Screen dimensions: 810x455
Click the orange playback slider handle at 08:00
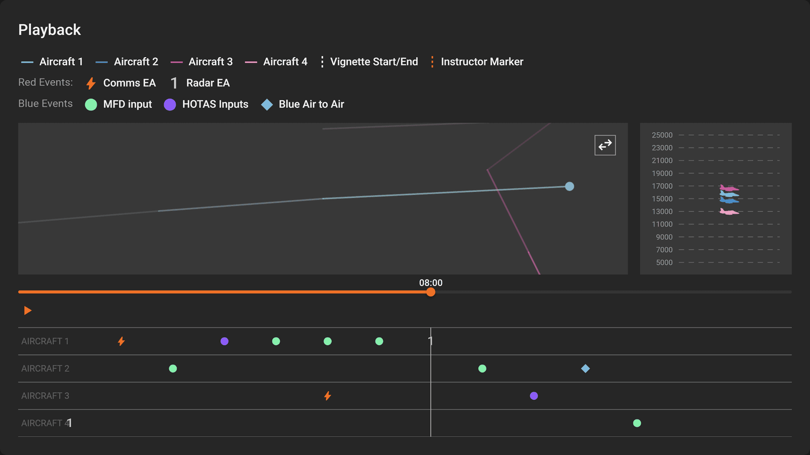tap(431, 292)
